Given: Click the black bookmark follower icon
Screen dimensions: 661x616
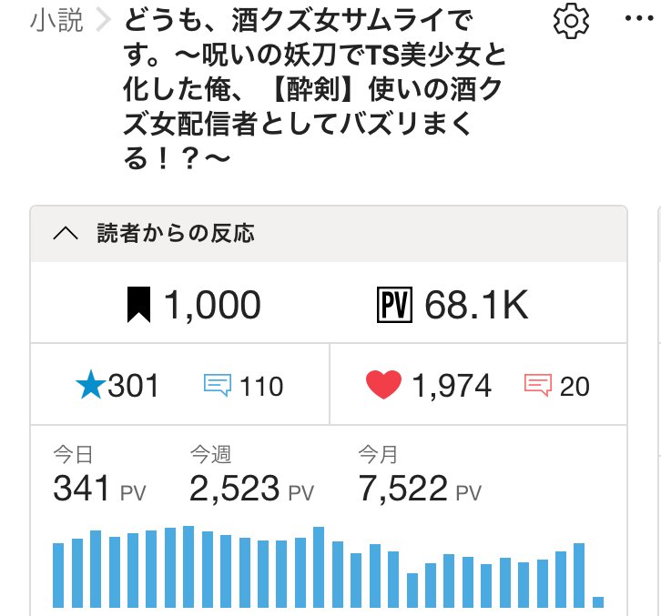Looking at the screenshot, I should click(137, 306).
